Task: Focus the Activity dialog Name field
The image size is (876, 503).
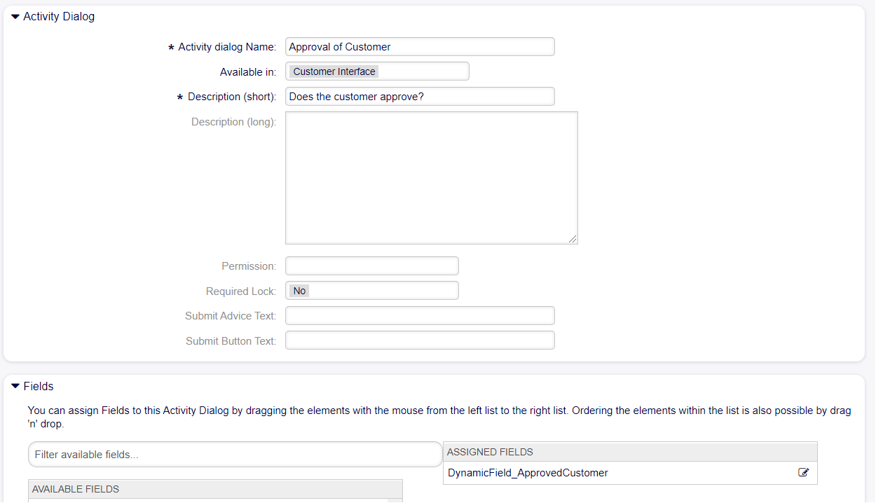Action: tap(419, 47)
